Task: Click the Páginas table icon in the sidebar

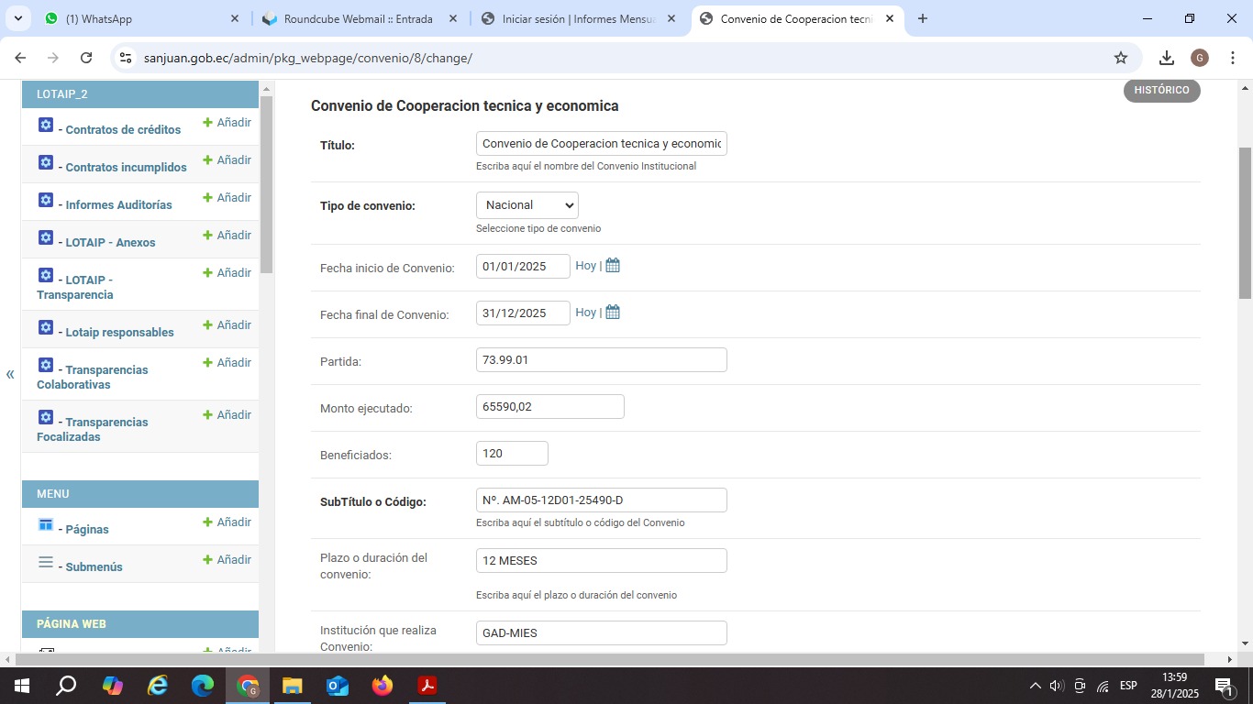Action: [x=46, y=524]
